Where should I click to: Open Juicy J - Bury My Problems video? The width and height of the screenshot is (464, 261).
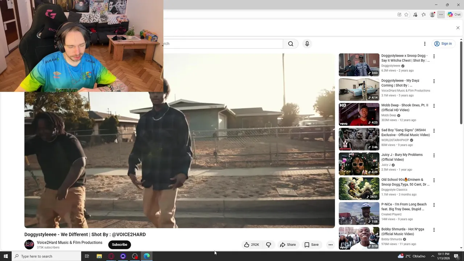point(402,157)
